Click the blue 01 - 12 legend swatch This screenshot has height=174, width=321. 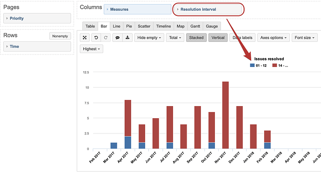(x=252, y=65)
